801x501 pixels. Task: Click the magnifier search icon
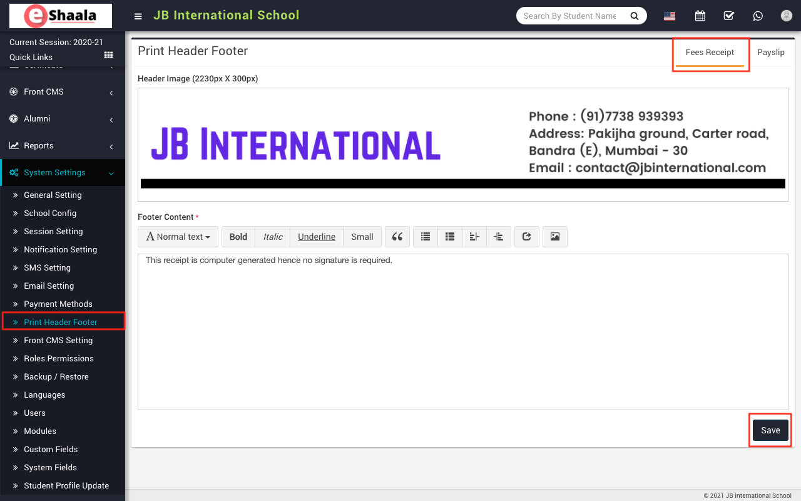coord(634,16)
